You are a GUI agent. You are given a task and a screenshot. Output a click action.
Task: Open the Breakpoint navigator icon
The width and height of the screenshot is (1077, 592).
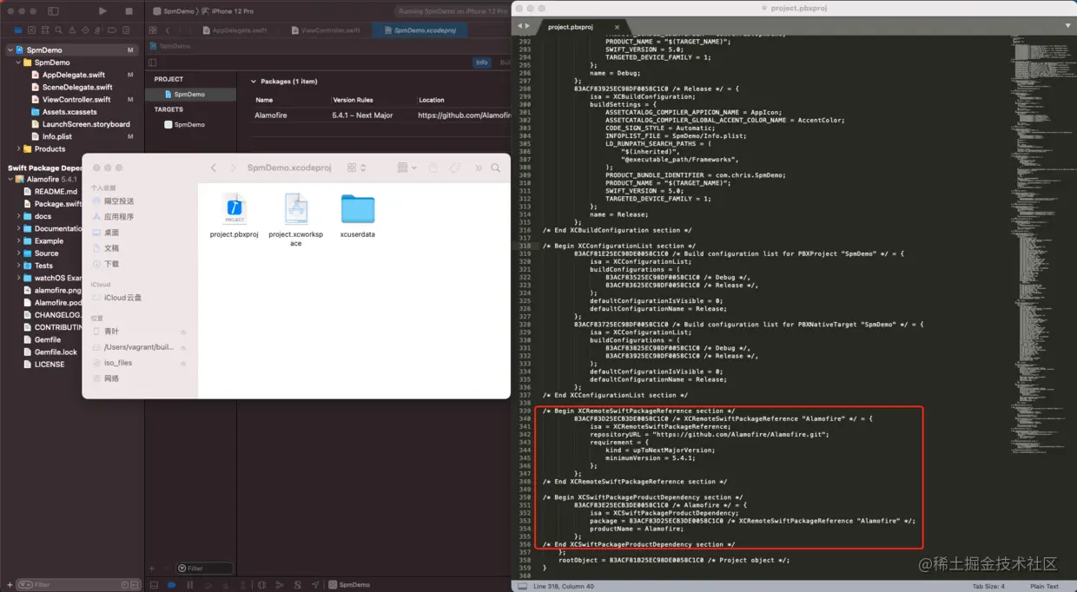pyautogui.click(x=112, y=29)
